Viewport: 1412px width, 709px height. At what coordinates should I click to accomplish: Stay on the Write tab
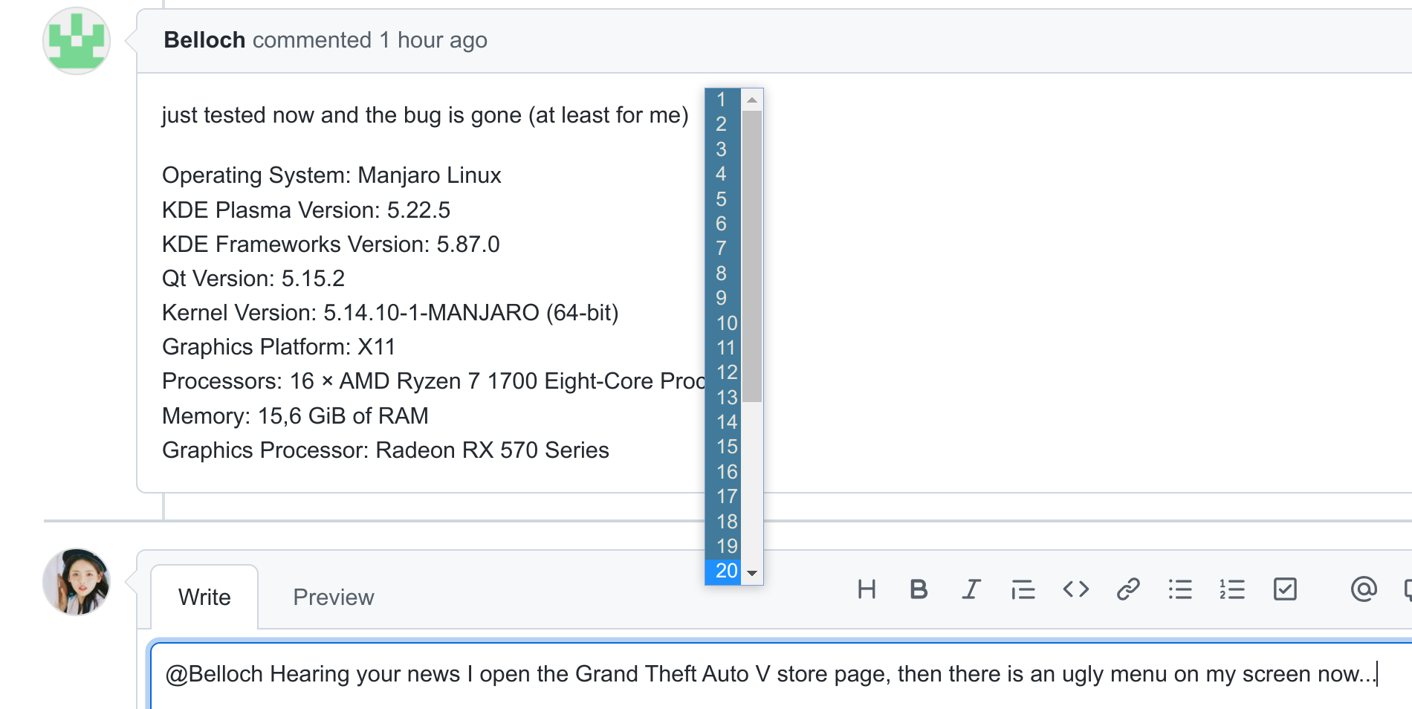tap(204, 597)
